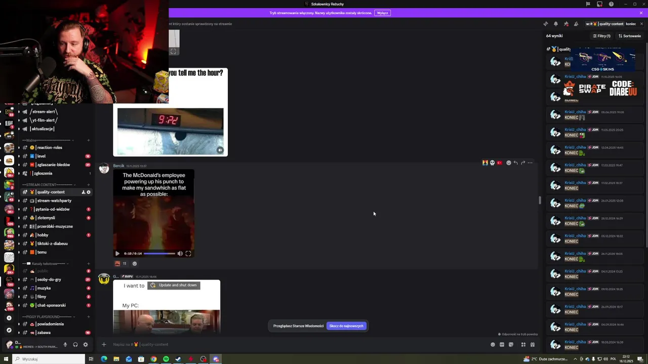
Task: Open notification bell settings
Action: pyautogui.click(x=555, y=24)
